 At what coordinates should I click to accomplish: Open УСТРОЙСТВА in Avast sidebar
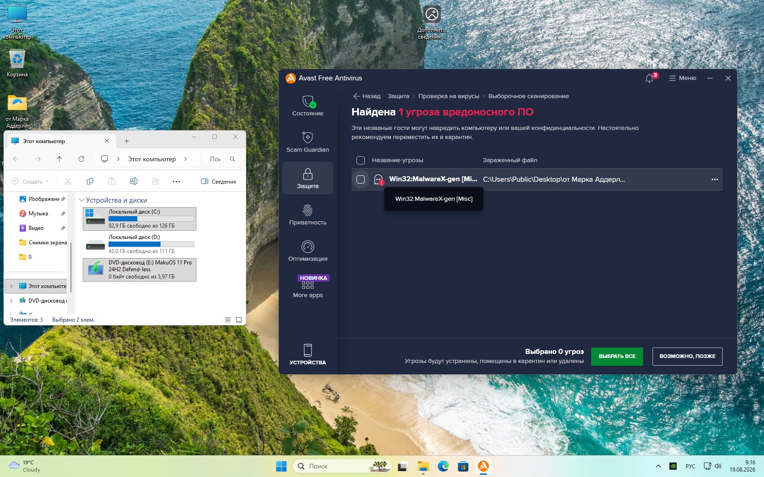[x=308, y=354]
